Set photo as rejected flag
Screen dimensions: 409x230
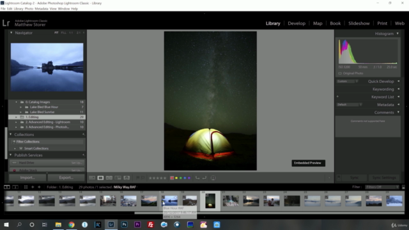click(x=143, y=178)
